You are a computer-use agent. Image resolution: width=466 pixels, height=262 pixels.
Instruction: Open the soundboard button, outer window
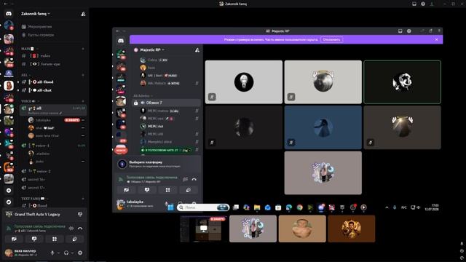tap(74, 239)
